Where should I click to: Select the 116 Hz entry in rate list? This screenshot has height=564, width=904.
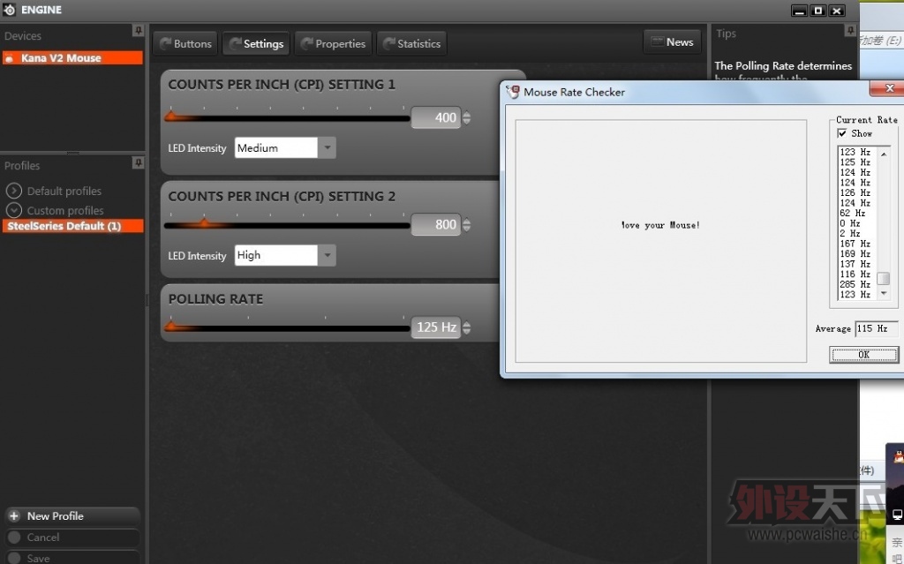pos(855,274)
